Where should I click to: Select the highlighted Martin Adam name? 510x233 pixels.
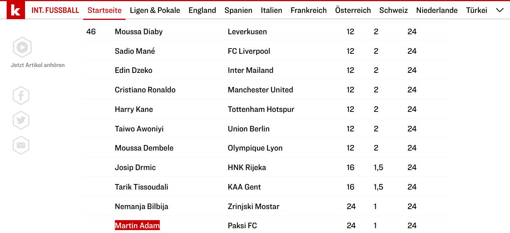pos(137,225)
